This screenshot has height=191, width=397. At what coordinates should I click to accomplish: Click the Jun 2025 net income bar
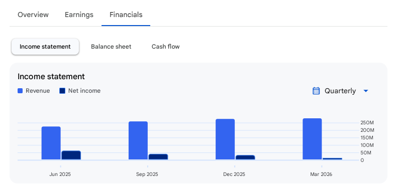[x=71, y=155]
